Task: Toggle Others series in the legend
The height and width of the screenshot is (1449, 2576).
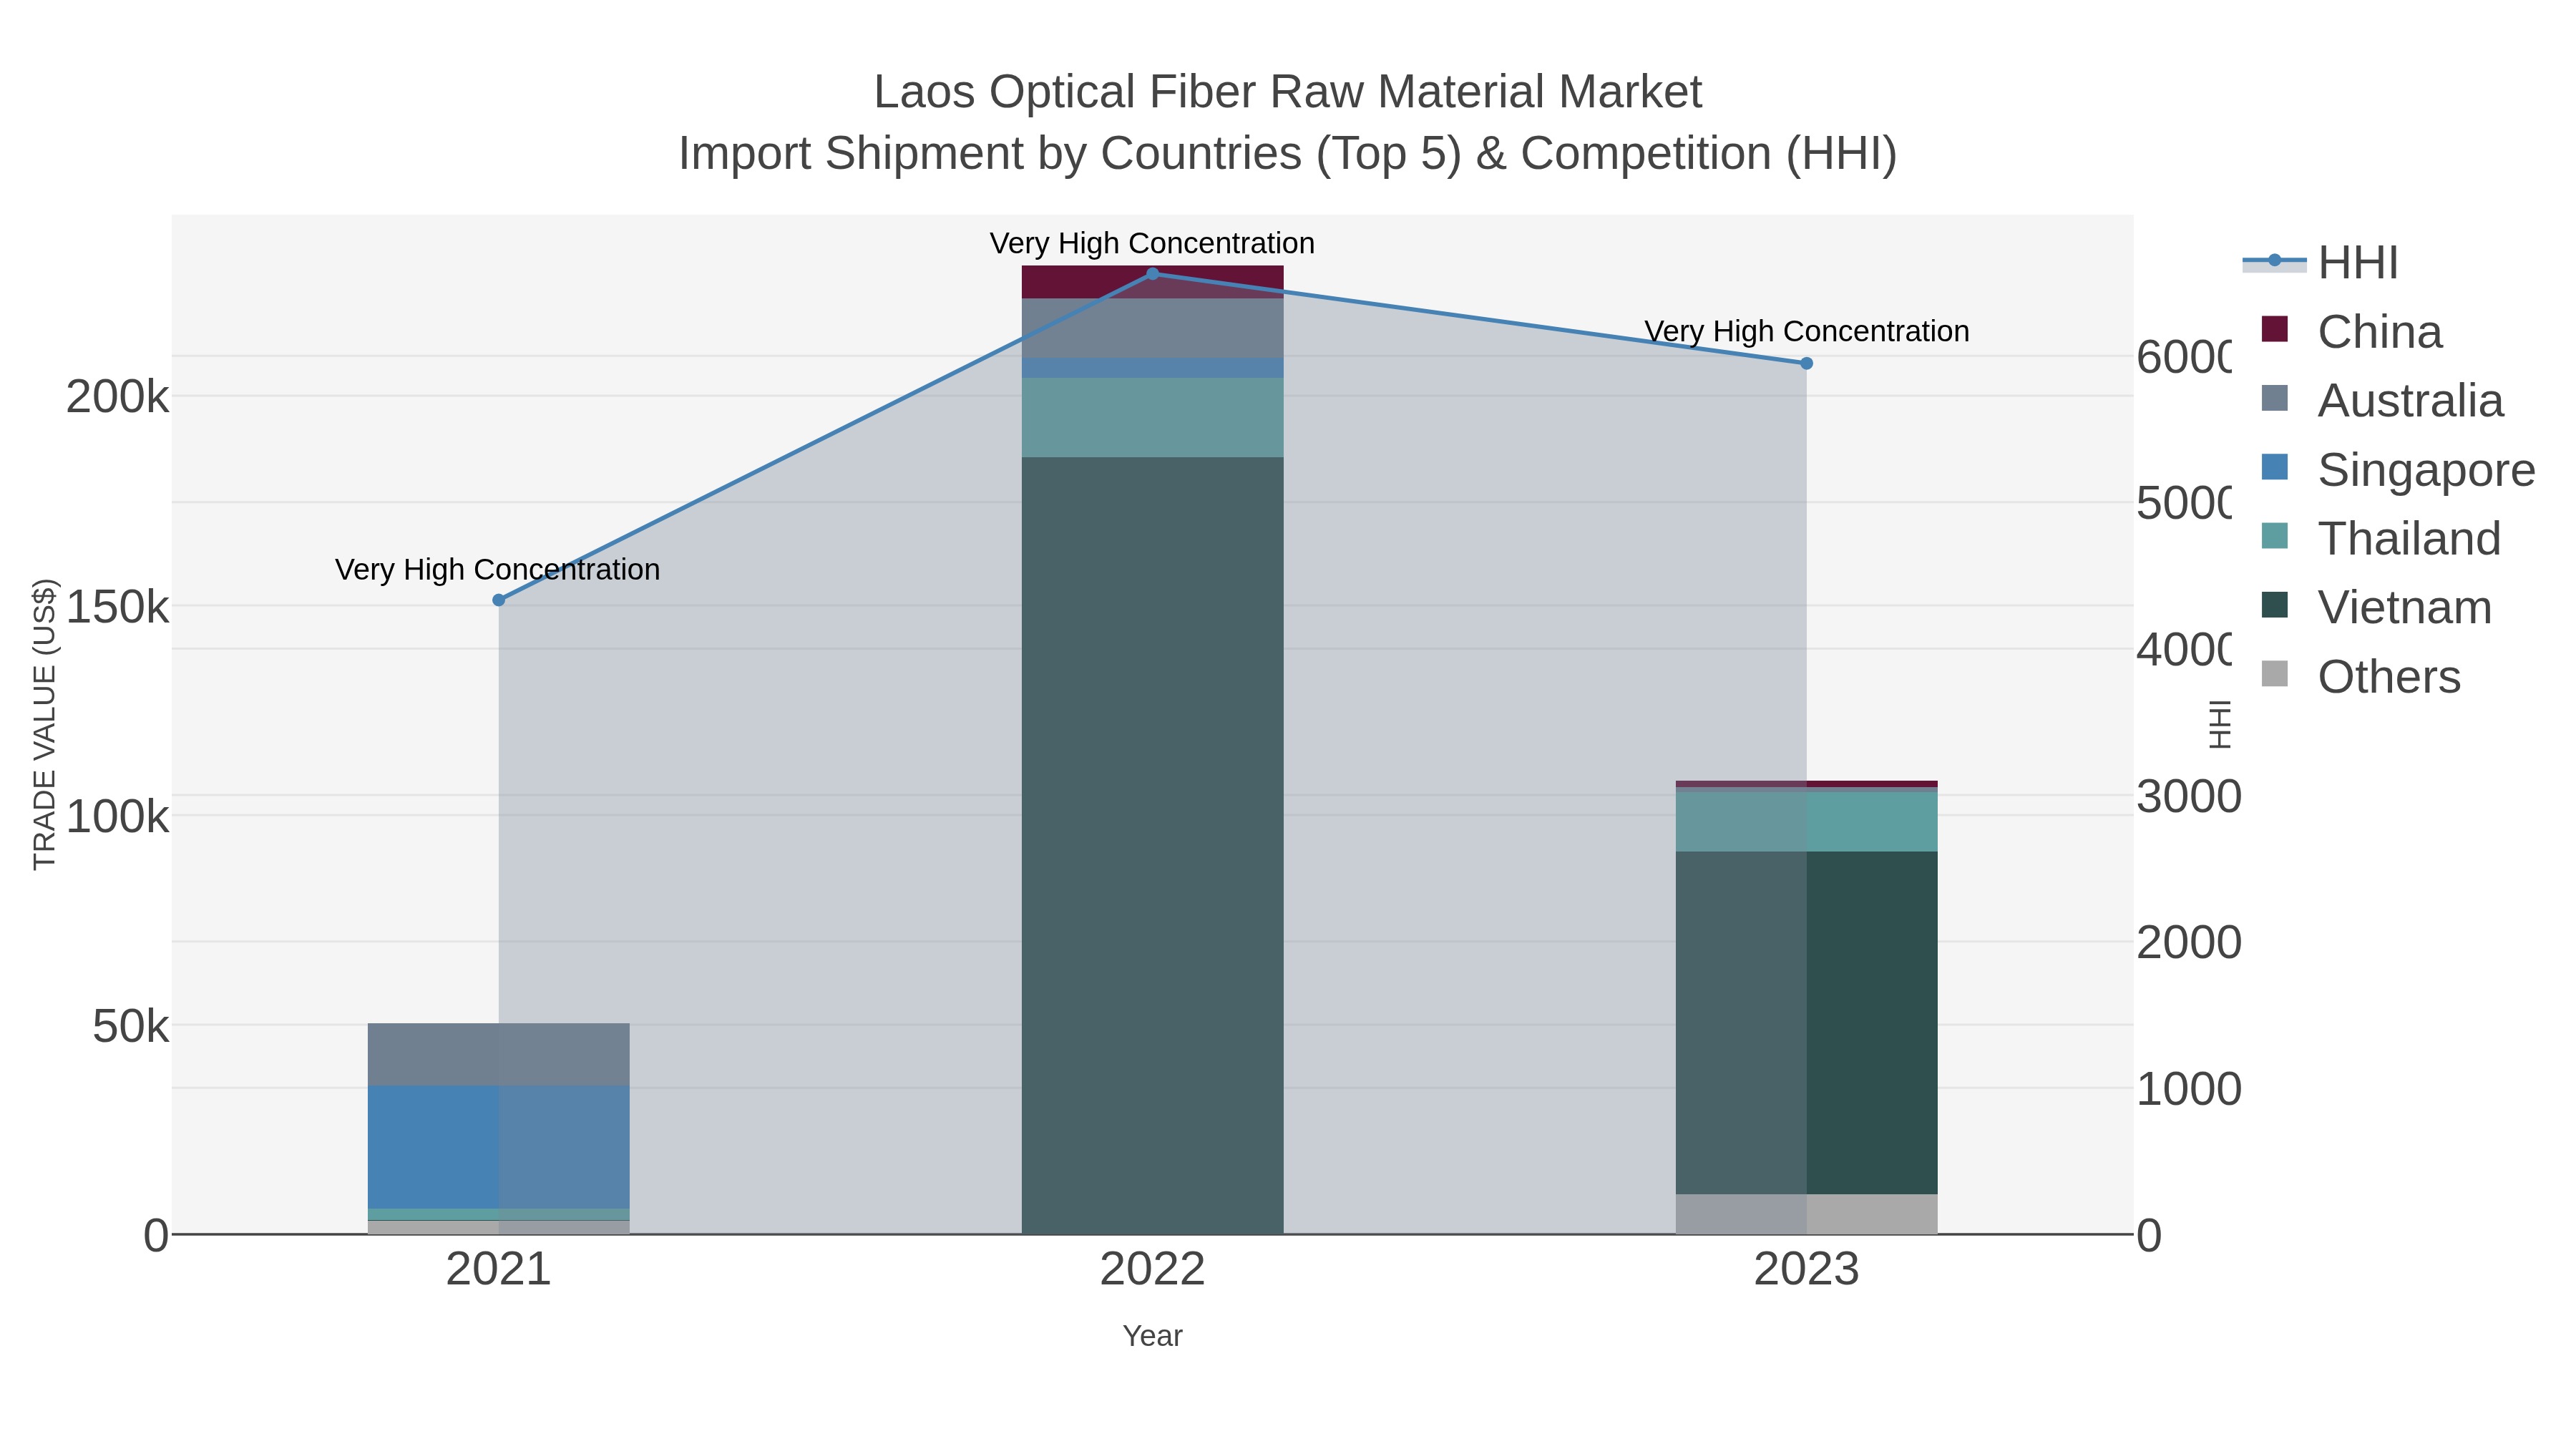Action: tap(2360, 677)
